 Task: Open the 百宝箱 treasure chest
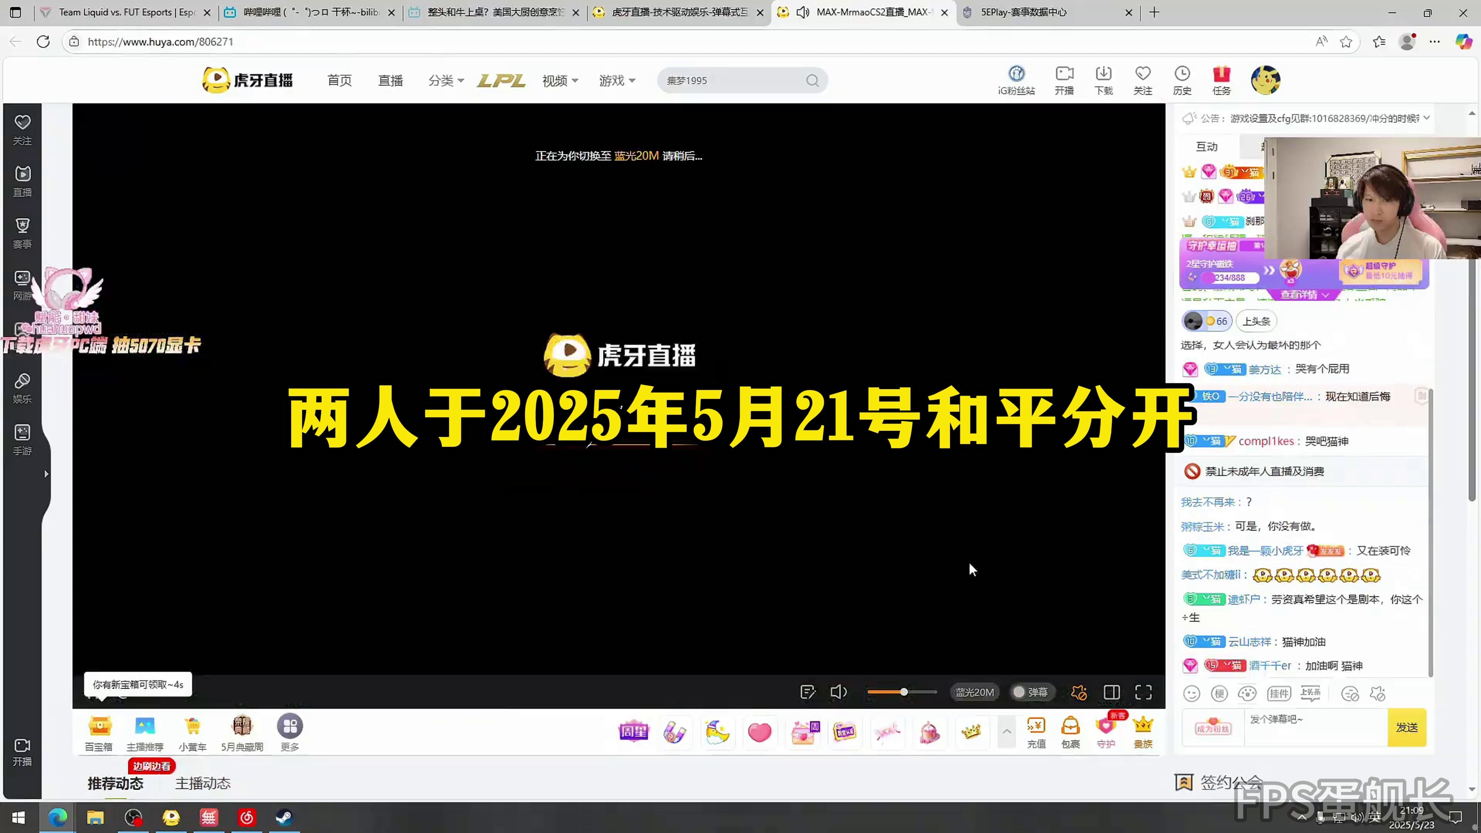pos(99,734)
